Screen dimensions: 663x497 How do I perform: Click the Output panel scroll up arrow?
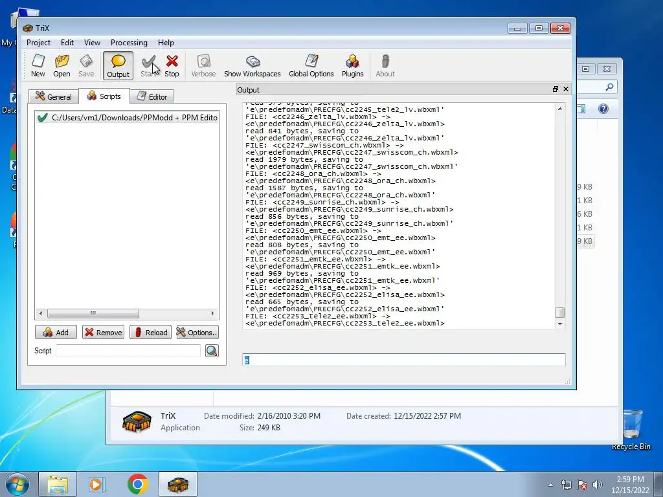[560, 109]
